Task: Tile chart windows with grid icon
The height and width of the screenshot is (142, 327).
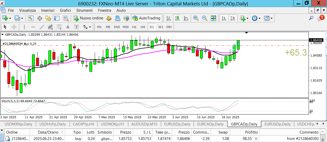Action: (213, 18)
